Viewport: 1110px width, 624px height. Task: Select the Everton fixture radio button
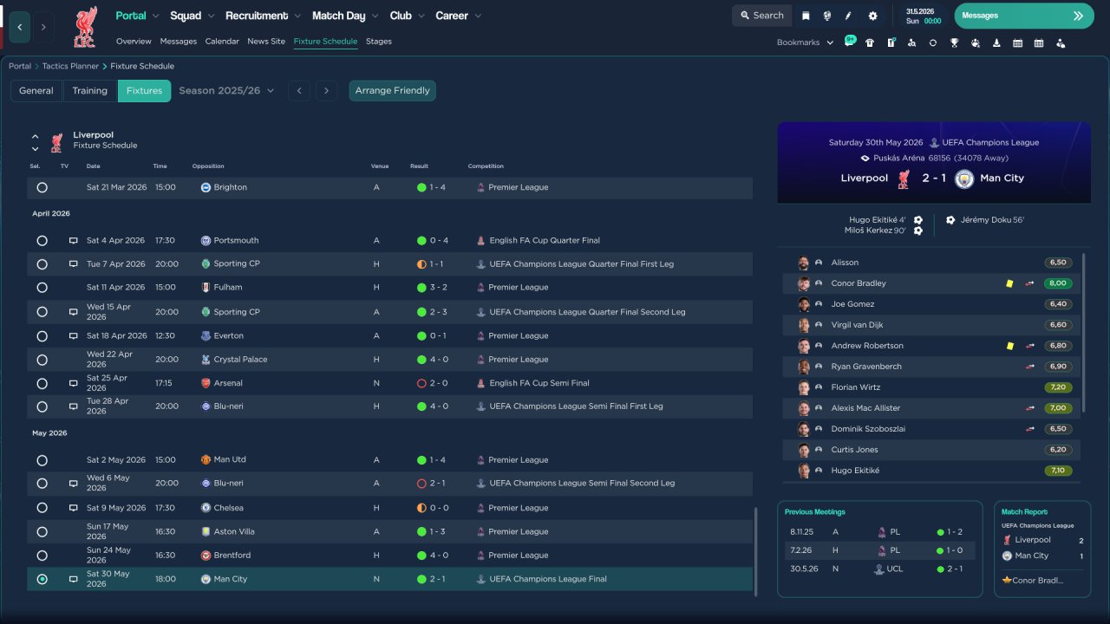[x=42, y=335]
